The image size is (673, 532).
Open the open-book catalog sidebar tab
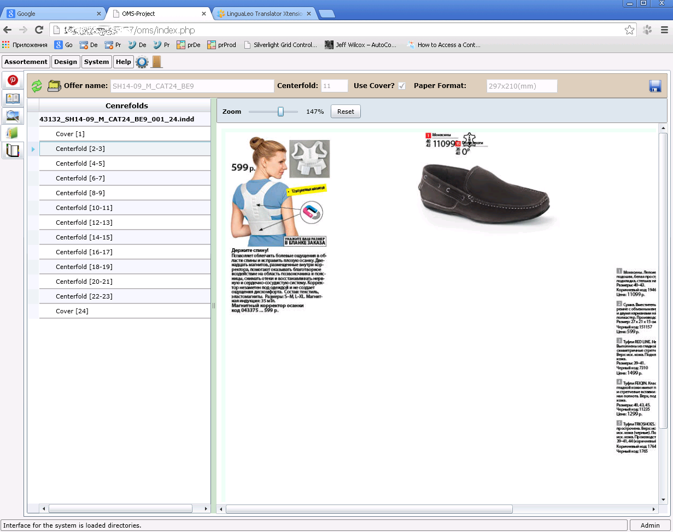(13, 98)
